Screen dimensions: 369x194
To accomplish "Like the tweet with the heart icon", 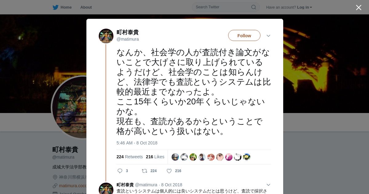I will point(169,171).
